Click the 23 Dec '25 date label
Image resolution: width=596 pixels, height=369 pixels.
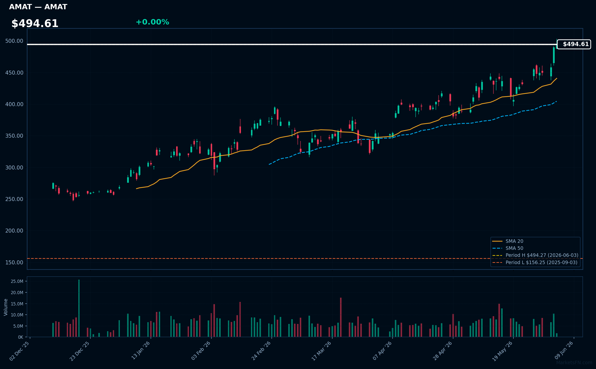tap(80, 351)
